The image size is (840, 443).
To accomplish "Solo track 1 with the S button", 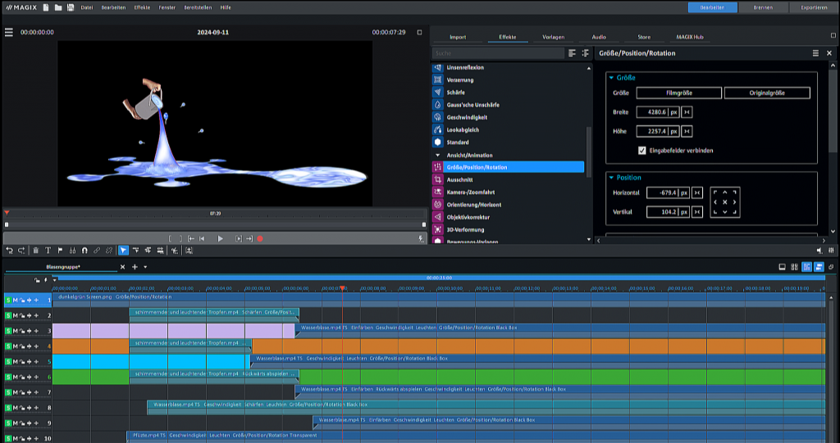I will tap(9, 301).
